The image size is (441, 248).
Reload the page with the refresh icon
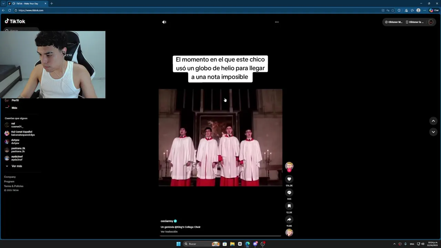10,10
